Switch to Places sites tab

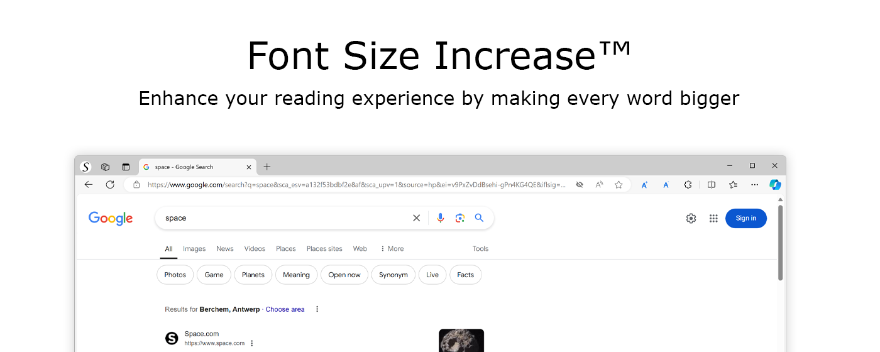click(x=324, y=249)
